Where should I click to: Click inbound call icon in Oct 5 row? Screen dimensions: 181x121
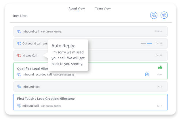[19, 106]
